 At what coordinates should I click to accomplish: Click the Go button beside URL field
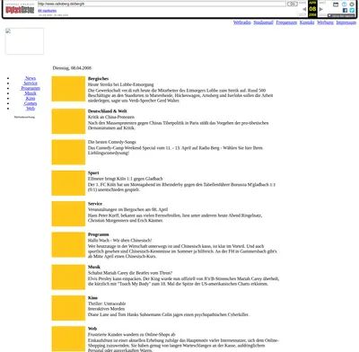[293, 4]
